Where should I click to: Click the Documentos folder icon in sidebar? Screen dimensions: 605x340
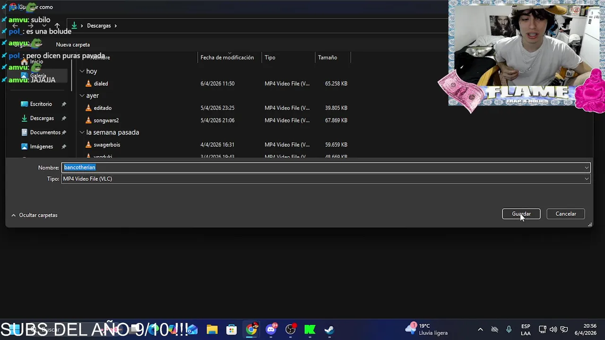click(x=25, y=133)
